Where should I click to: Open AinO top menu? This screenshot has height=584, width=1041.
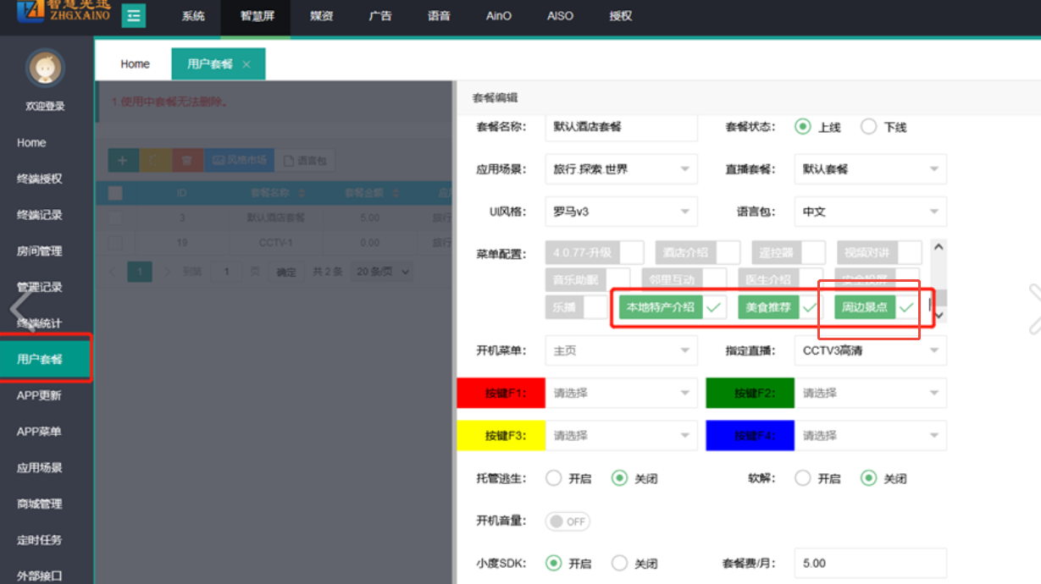click(x=499, y=16)
